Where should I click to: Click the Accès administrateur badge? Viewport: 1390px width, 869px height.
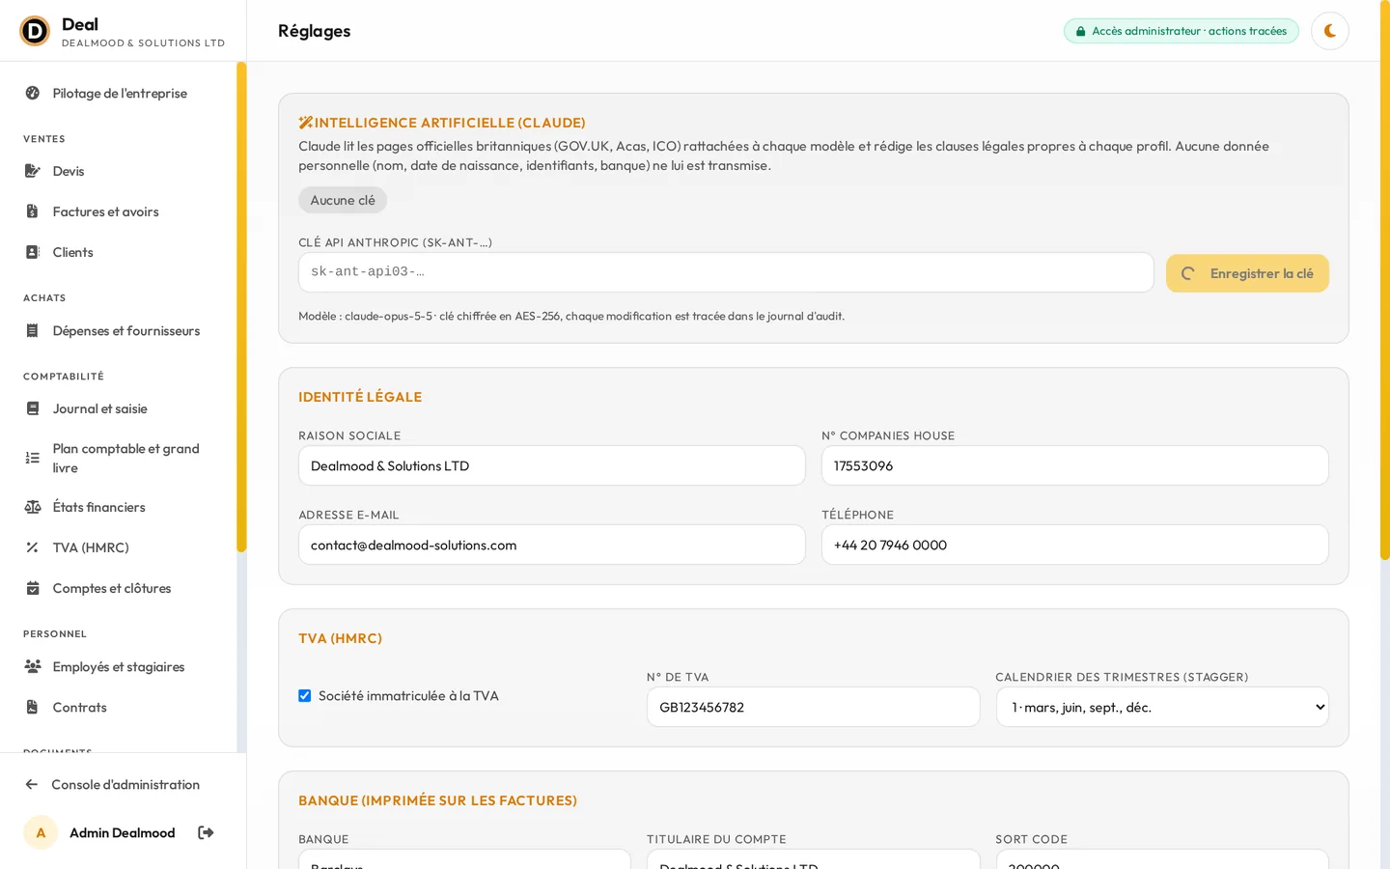point(1181,31)
